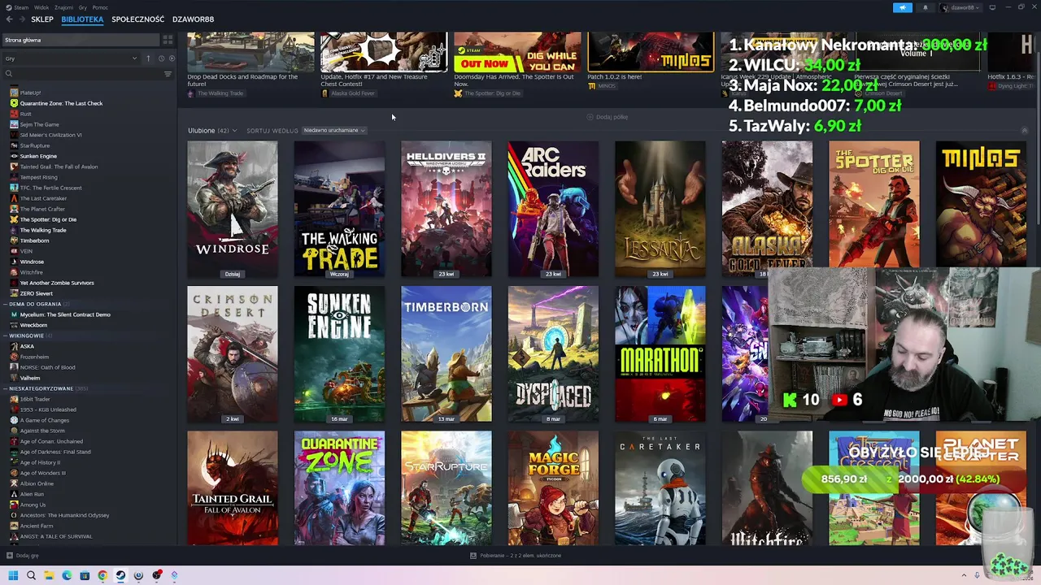Click the sort ascending arrow in sidebar
1041x585 pixels.
(148, 58)
